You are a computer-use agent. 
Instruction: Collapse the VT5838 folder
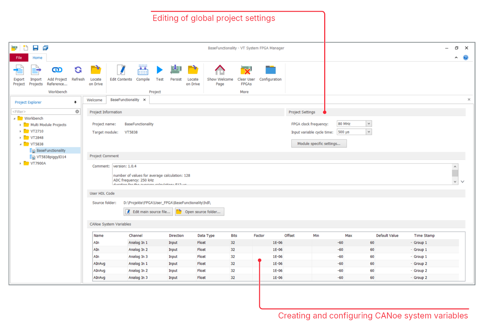point(20,144)
